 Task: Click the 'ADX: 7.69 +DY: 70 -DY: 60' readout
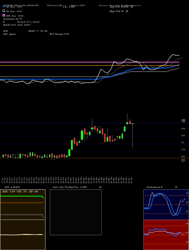(x=20, y=192)
